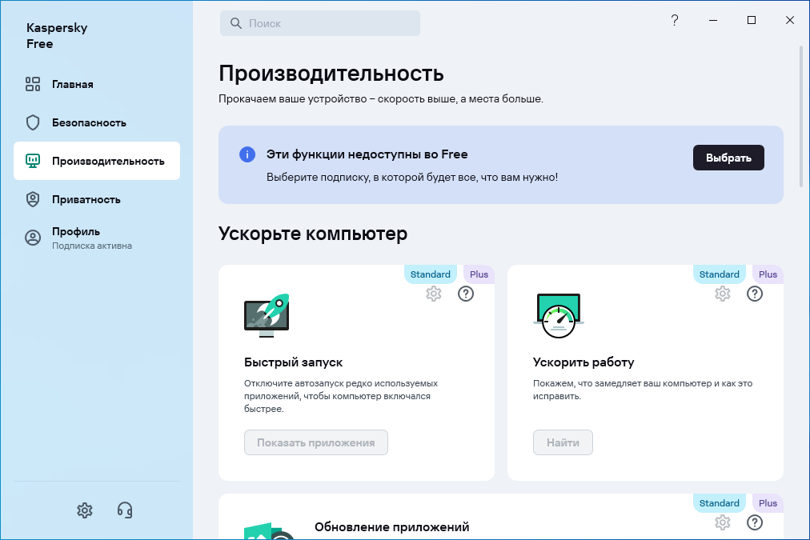Open the Быстрый запуск help question icon
This screenshot has width=810, height=540.
click(x=466, y=294)
